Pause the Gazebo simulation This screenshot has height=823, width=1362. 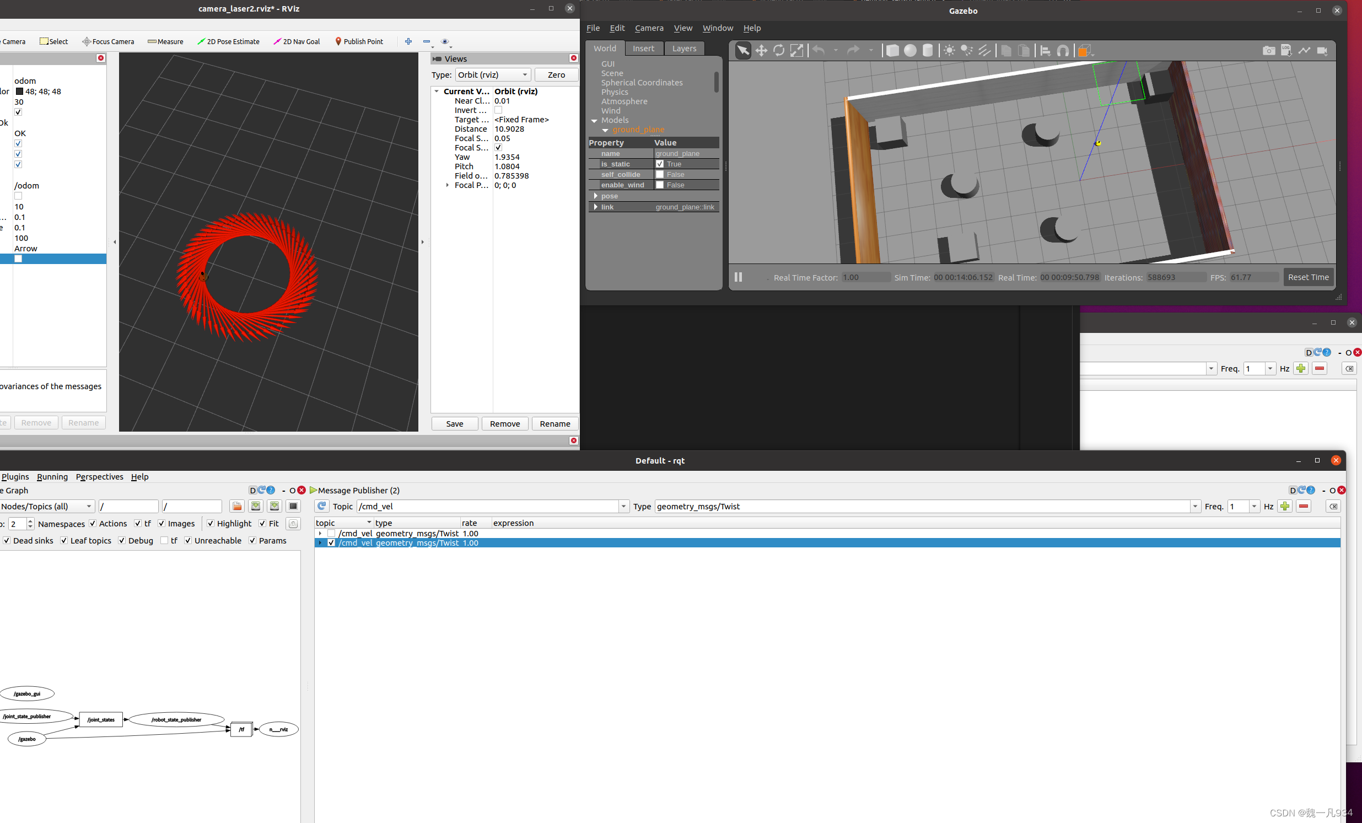pyautogui.click(x=738, y=277)
